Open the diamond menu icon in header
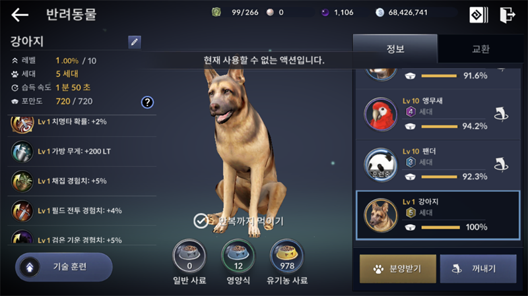This screenshot has height=296, width=528. coord(478,15)
